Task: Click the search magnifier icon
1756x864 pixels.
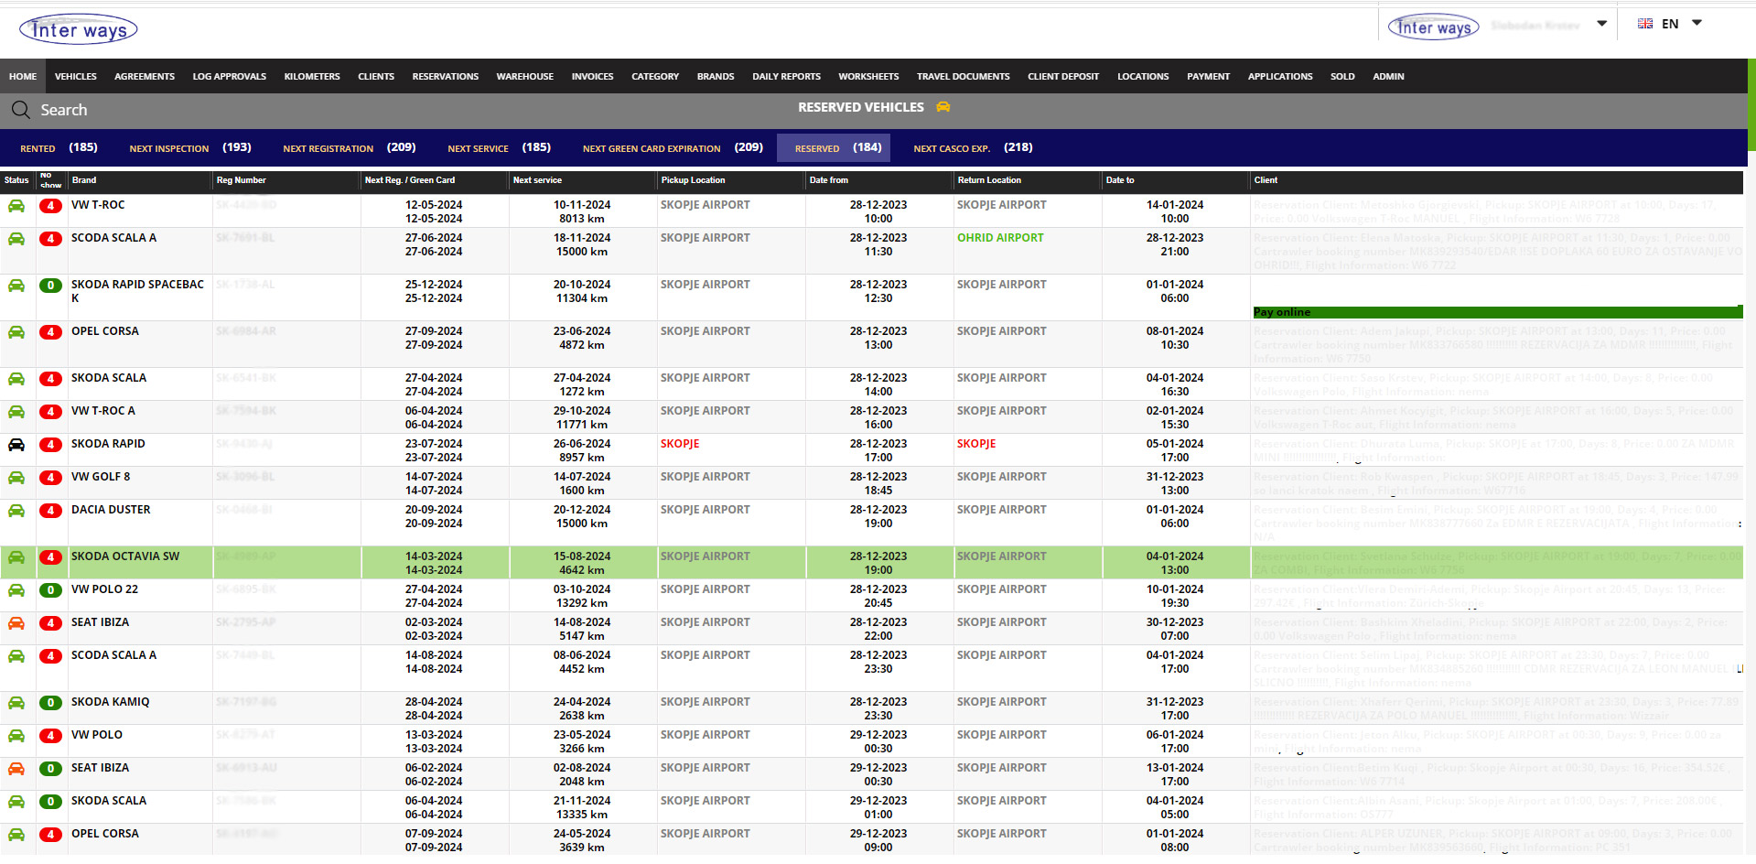Action: [20, 110]
